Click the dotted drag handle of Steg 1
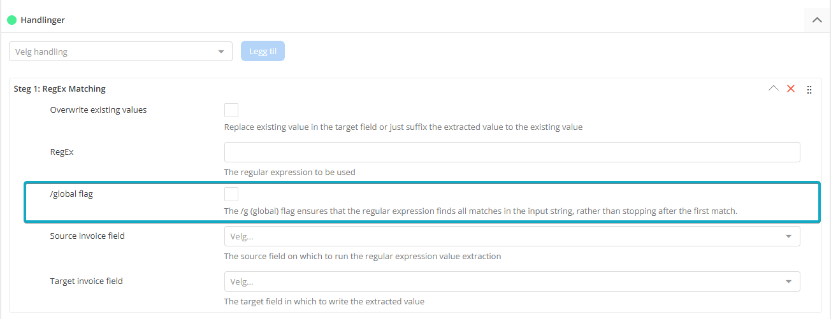This screenshot has height=319, width=831. (809, 90)
